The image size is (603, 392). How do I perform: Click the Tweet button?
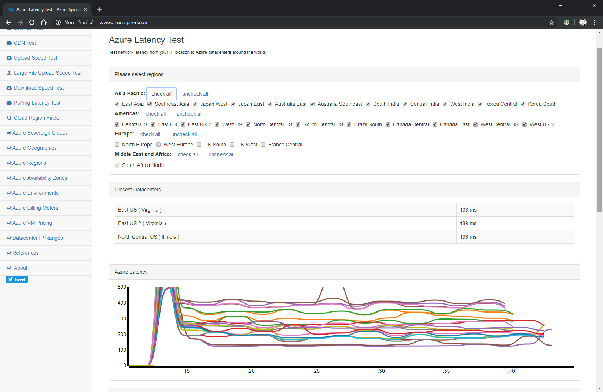click(x=17, y=279)
